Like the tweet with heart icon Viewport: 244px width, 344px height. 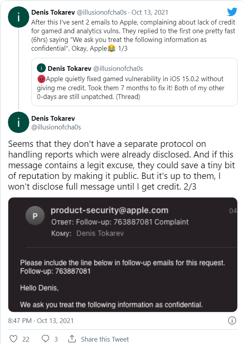(x=13, y=339)
